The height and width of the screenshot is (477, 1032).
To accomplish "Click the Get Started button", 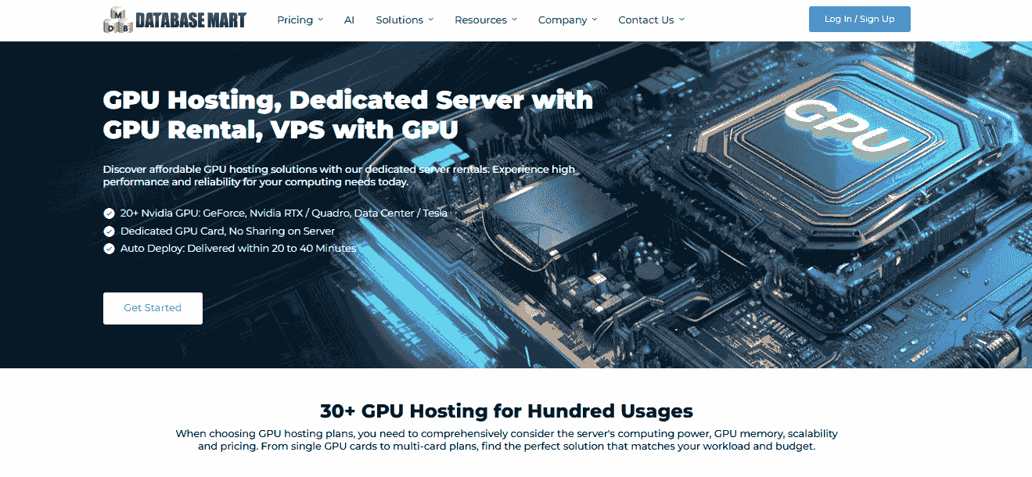I will point(153,308).
